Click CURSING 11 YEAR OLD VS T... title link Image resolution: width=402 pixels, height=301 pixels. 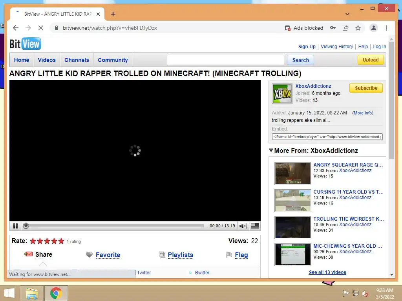tap(348, 192)
